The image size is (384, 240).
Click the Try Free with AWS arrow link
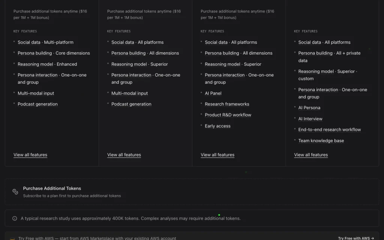(x=356, y=238)
